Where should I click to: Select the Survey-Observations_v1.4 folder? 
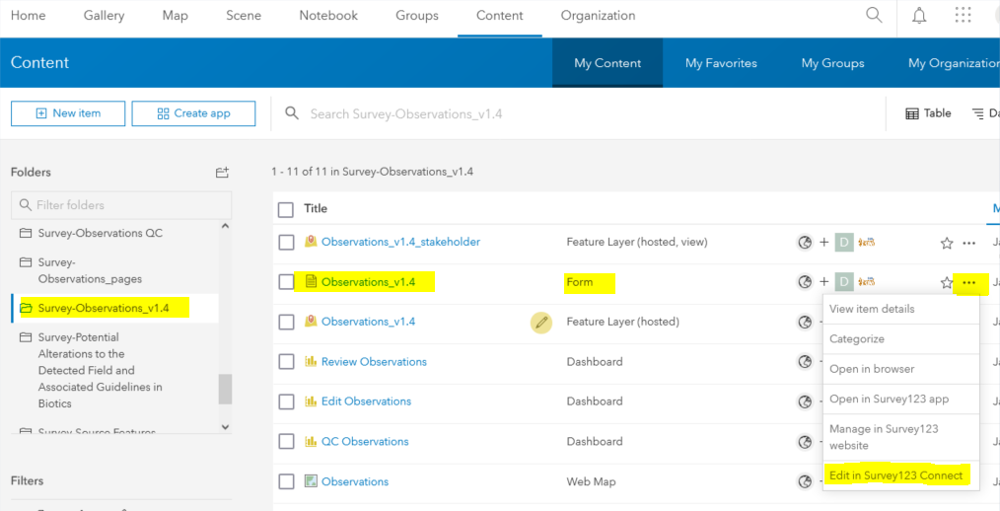tap(104, 308)
